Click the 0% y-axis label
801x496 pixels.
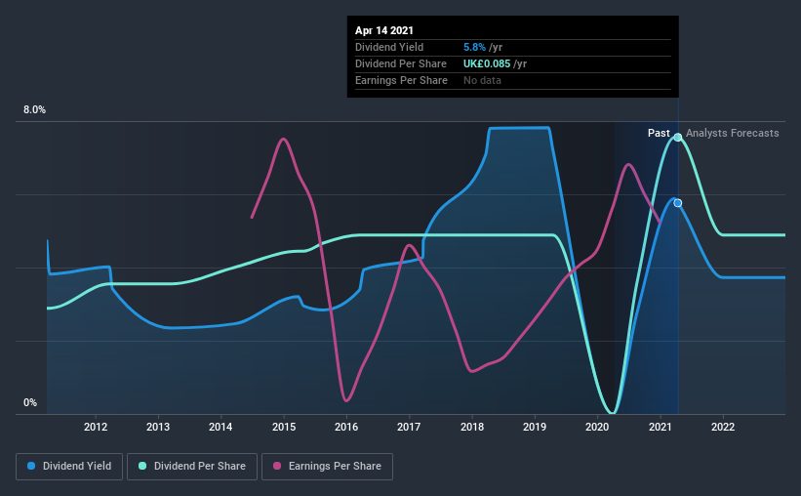[30, 403]
